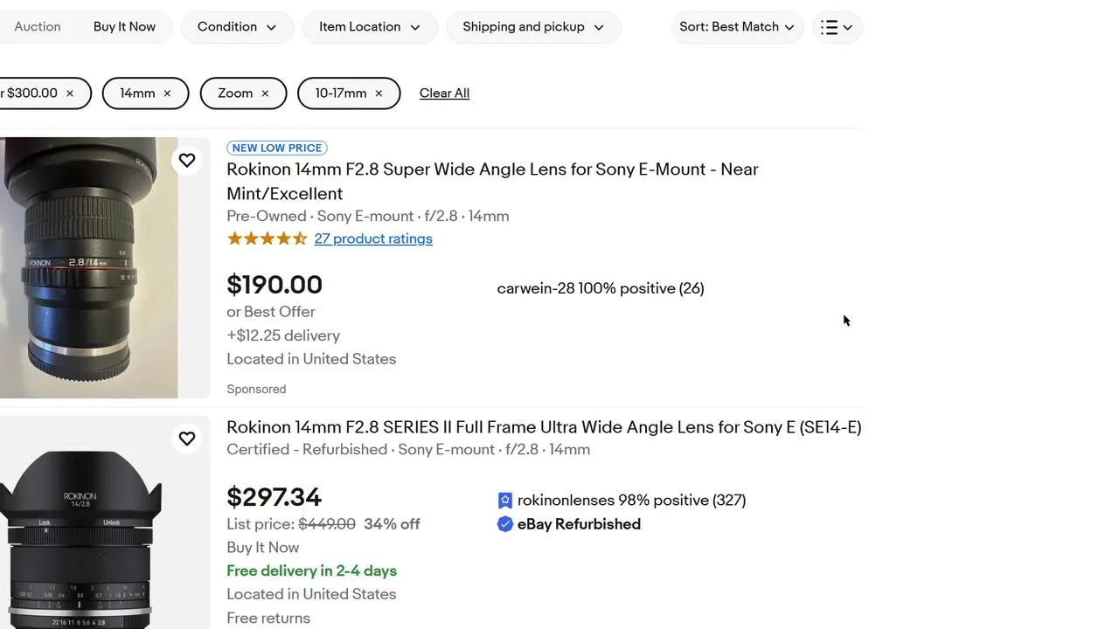Open the 27 product ratings link
The width and height of the screenshot is (1119, 629).
click(x=373, y=238)
